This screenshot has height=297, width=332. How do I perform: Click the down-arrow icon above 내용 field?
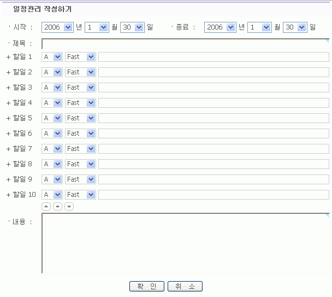pyautogui.click(x=69, y=206)
